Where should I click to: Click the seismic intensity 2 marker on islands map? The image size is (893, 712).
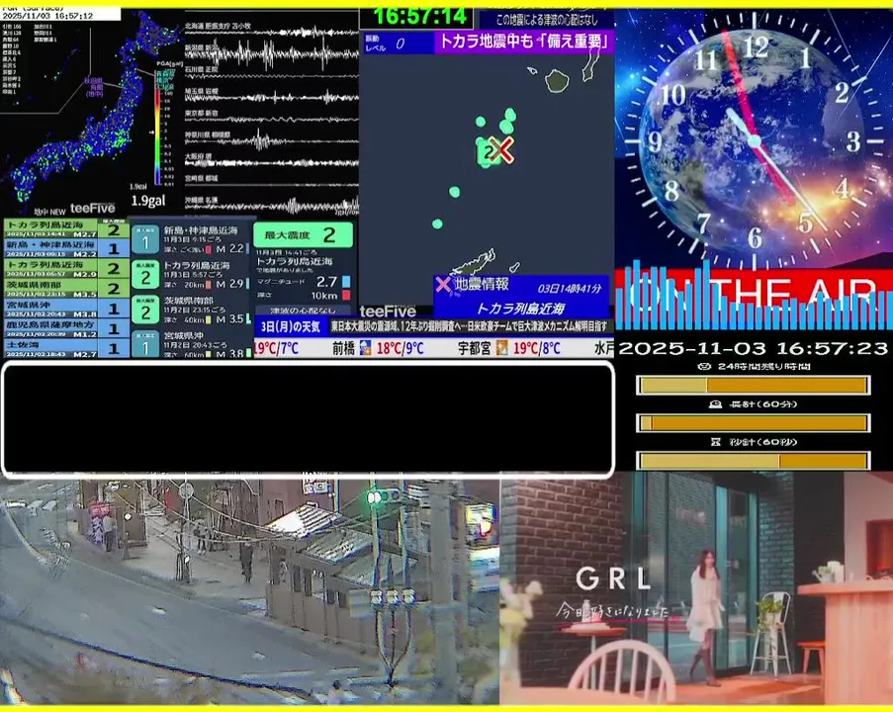point(489,151)
